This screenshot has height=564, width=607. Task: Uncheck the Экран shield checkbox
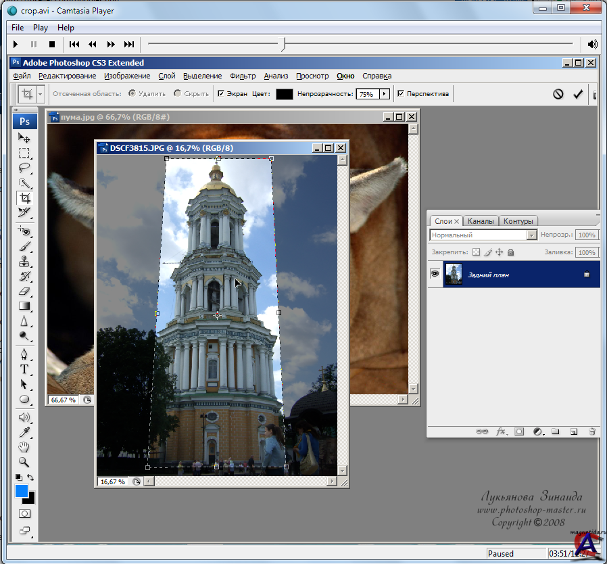(221, 94)
